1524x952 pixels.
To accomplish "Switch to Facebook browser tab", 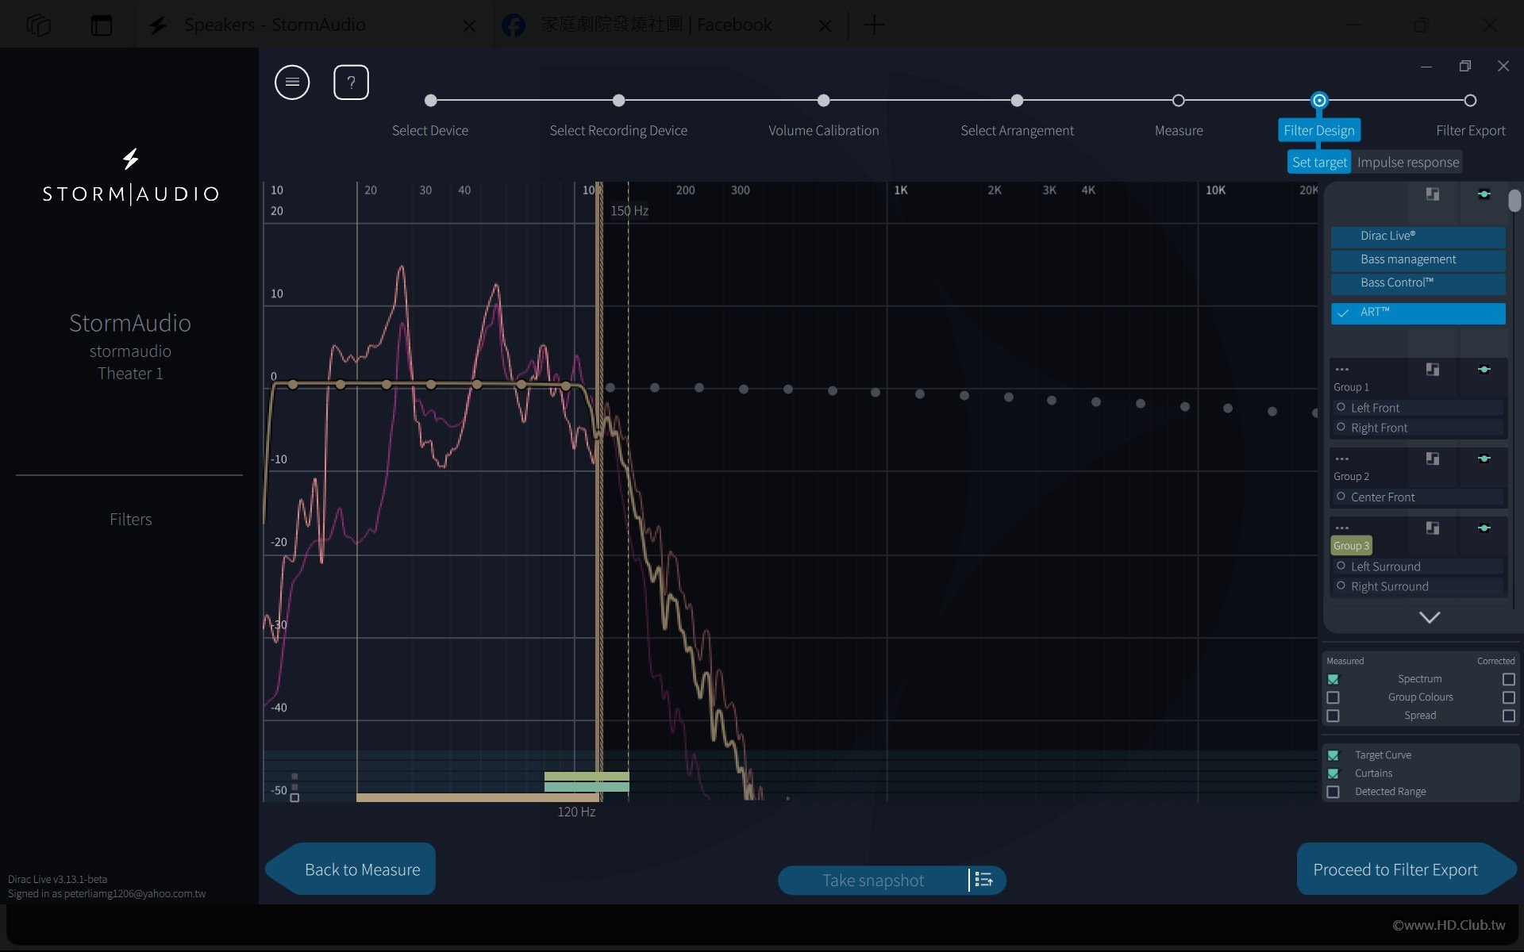I will point(656,25).
